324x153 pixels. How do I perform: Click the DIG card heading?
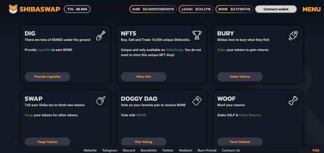pos(30,33)
